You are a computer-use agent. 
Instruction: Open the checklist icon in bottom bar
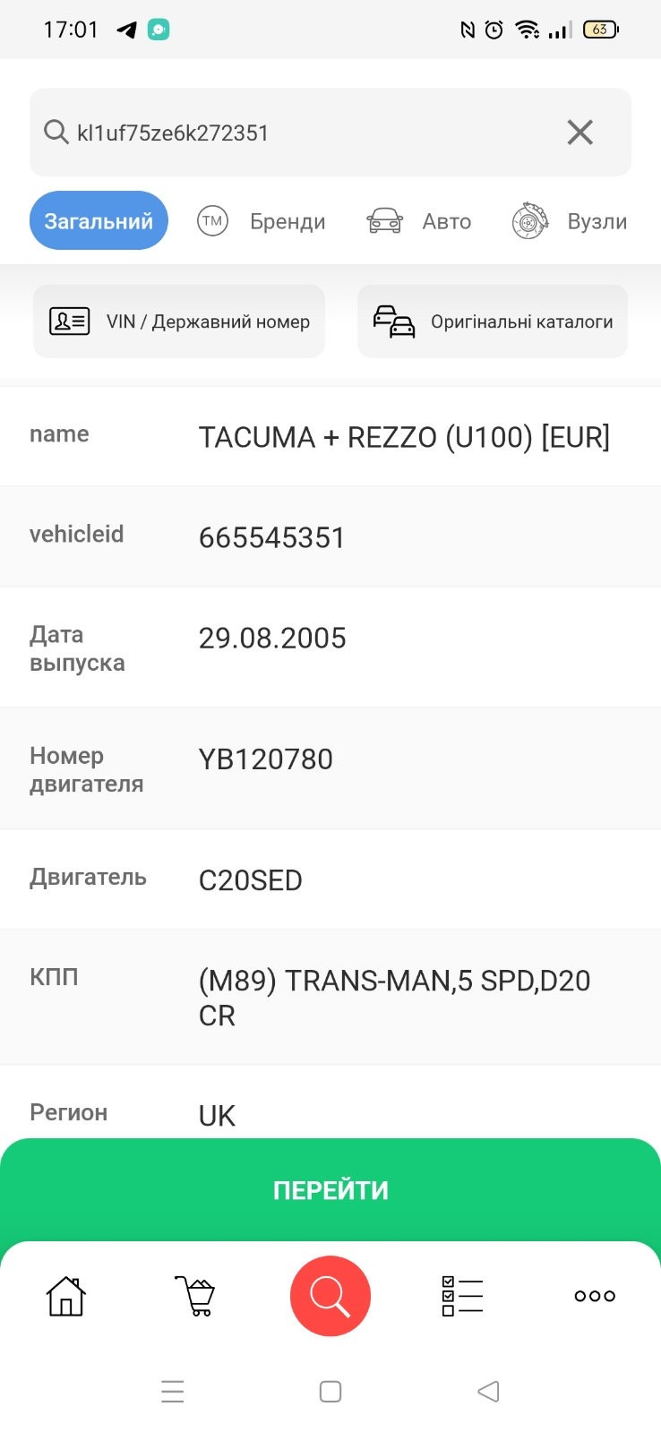(462, 1296)
